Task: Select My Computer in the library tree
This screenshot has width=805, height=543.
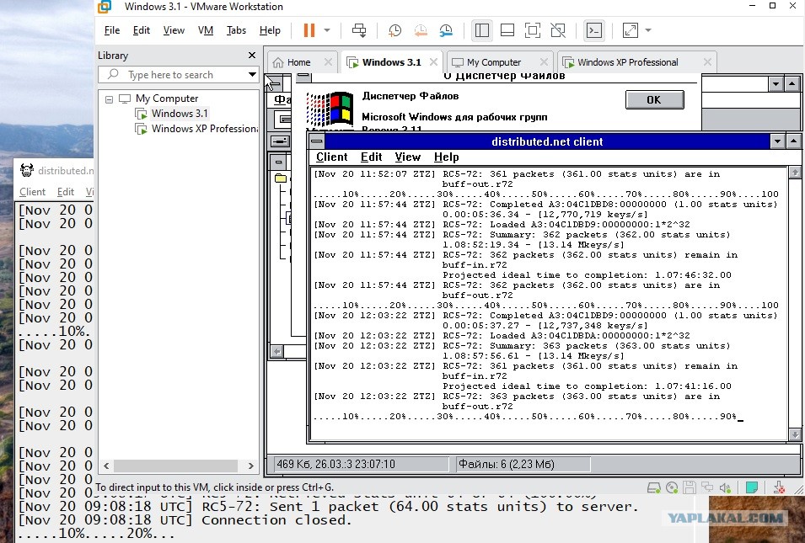Action: [x=167, y=98]
